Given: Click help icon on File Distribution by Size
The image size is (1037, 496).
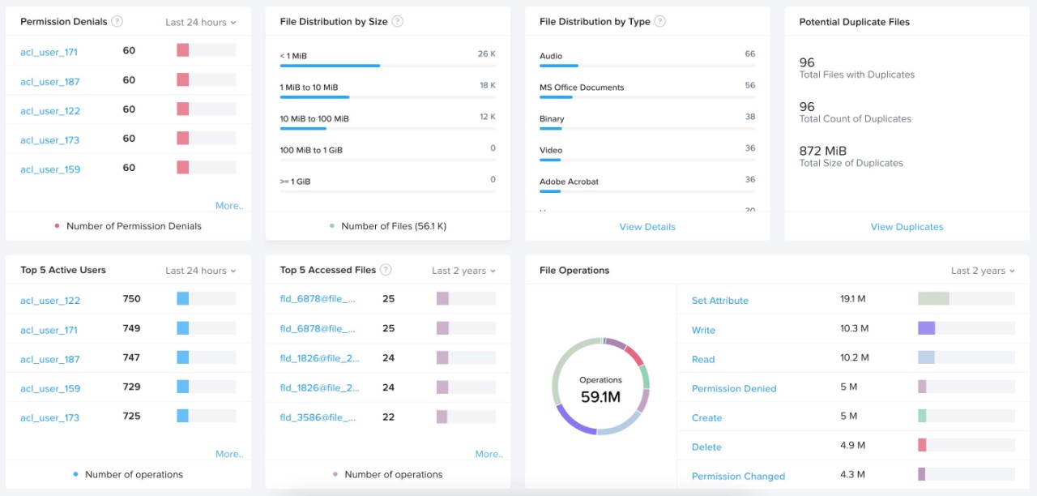Looking at the screenshot, I should (x=397, y=21).
